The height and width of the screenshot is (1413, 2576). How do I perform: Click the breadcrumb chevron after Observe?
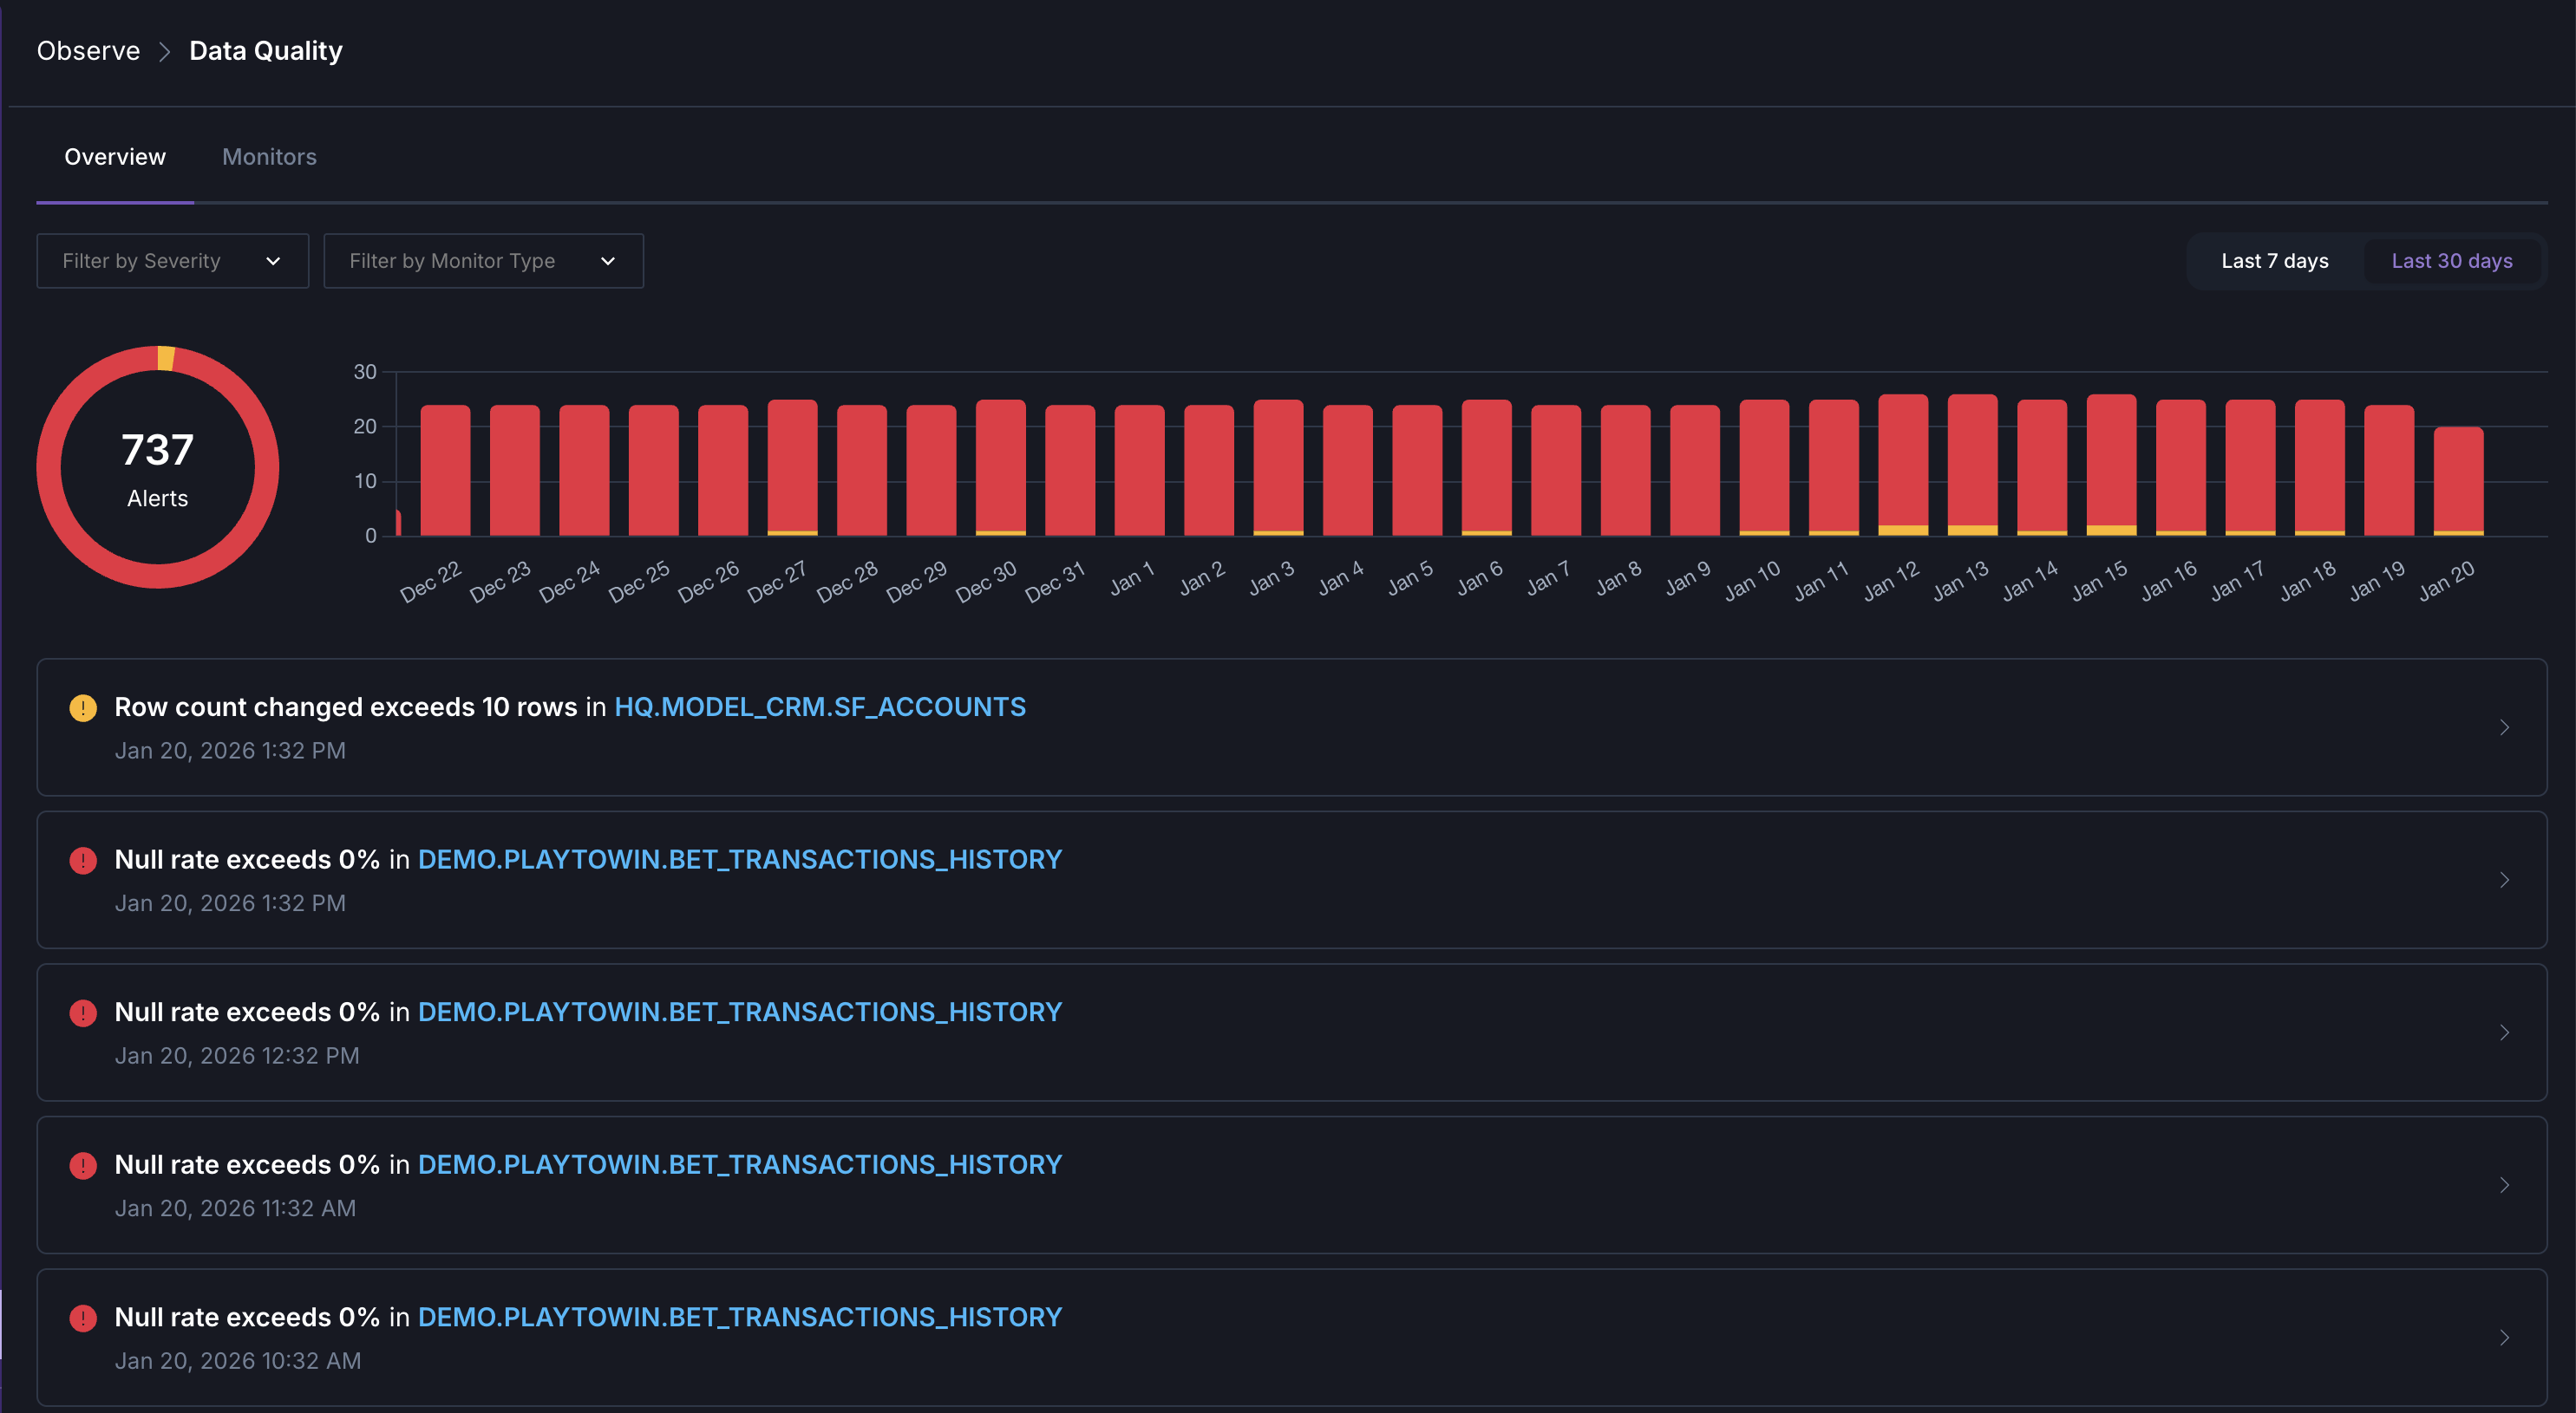click(x=166, y=50)
